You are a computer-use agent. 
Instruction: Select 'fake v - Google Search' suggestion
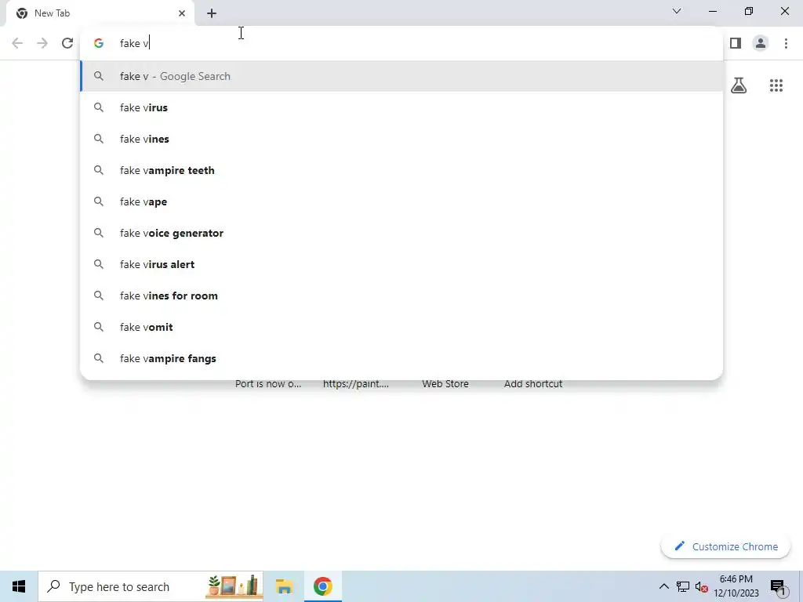click(401, 76)
